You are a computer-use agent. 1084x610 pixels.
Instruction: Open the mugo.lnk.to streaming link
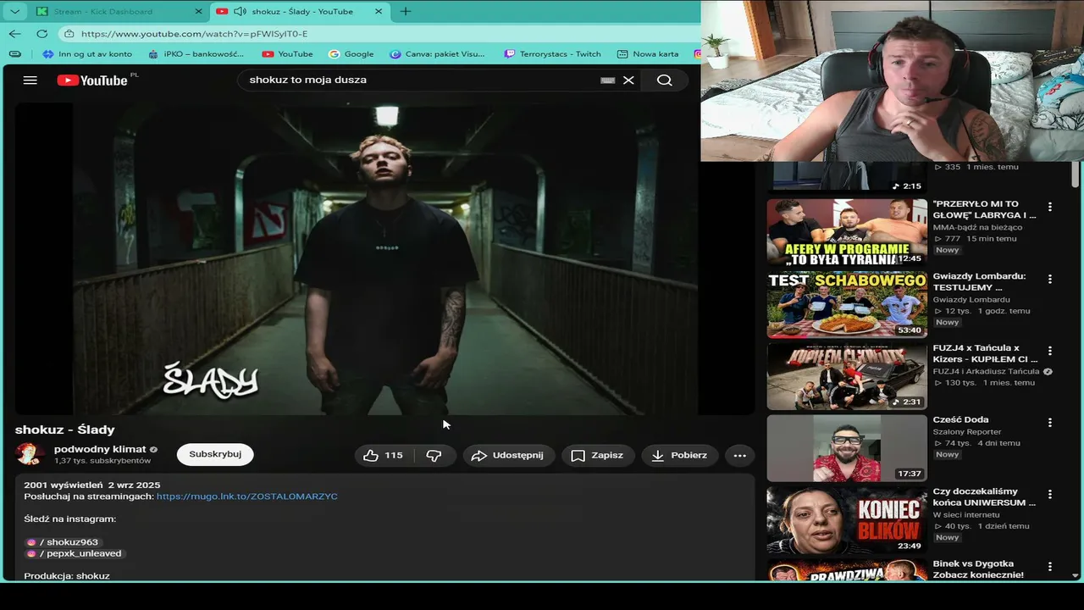pyautogui.click(x=247, y=496)
